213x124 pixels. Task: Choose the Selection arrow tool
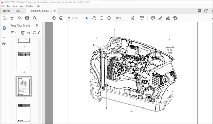point(87,18)
